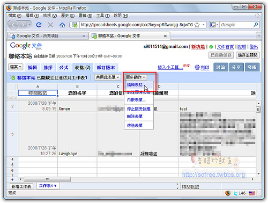Expand the 更多動作 dropdown
The image size is (268, 203).
(136, 77)
